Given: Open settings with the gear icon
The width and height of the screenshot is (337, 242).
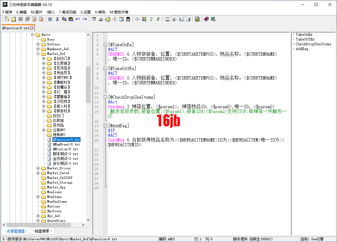Looking at the screenshot, I should click(197, 19).
